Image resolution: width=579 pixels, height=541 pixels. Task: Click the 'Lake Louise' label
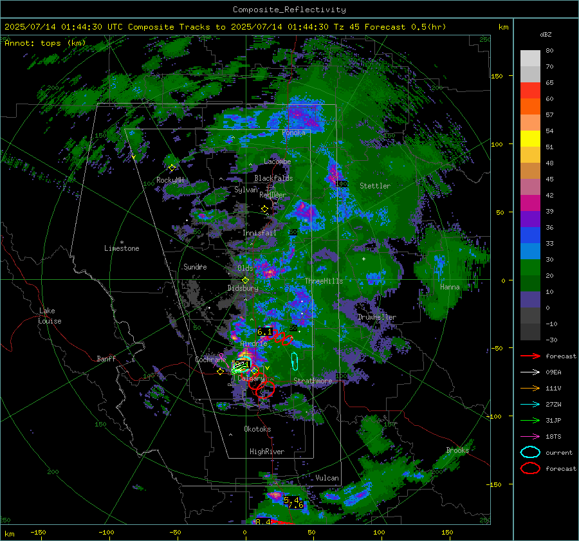50,316
